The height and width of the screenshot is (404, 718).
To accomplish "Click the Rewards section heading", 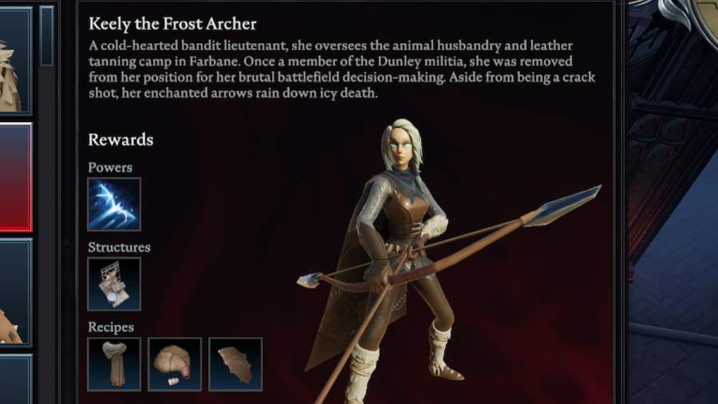I will [121, 140].
